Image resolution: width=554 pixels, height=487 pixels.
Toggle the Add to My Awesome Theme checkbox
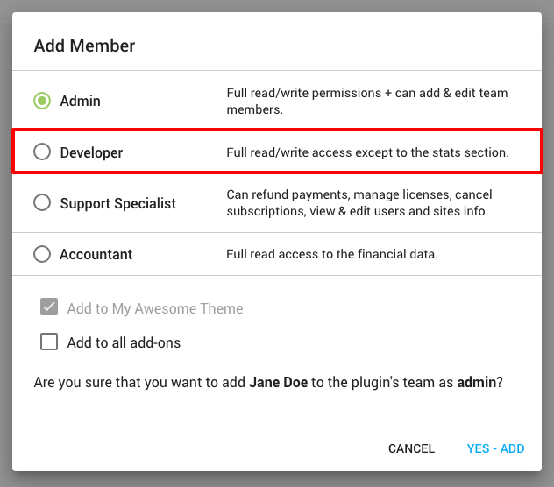coord(49,308)
